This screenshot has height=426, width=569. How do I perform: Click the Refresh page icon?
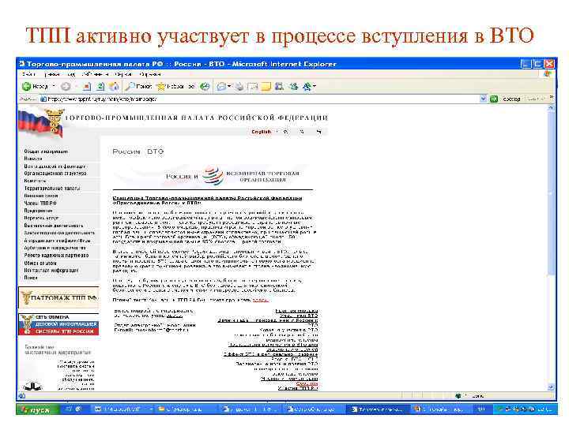coord(100,86)
